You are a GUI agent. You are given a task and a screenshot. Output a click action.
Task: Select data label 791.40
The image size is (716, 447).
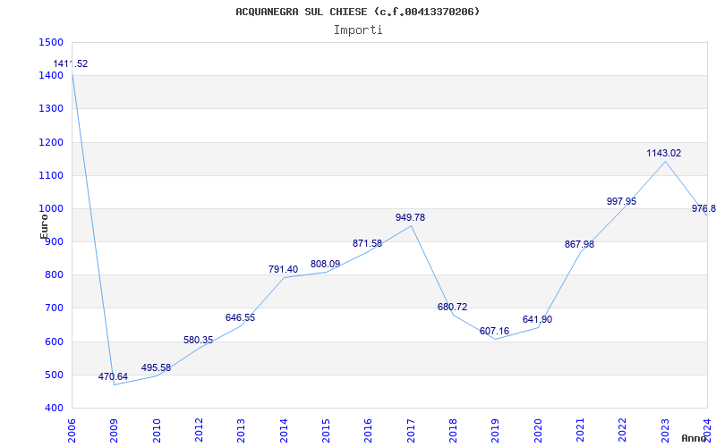[283, 270]
